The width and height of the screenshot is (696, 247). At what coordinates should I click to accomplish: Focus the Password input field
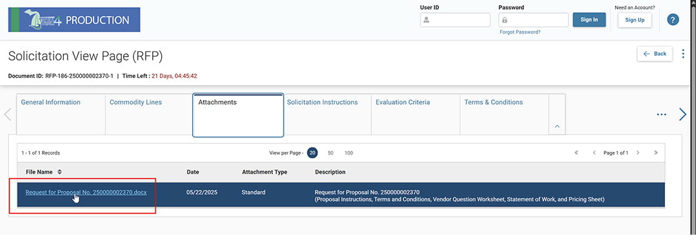(x=534, y=20)
